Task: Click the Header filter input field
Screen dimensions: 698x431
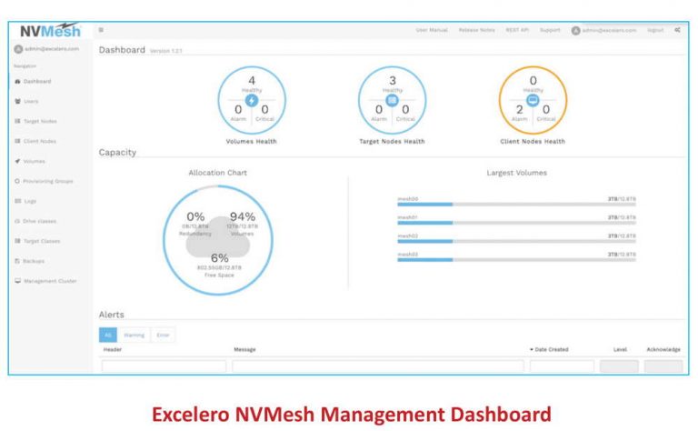Action: 164,367
